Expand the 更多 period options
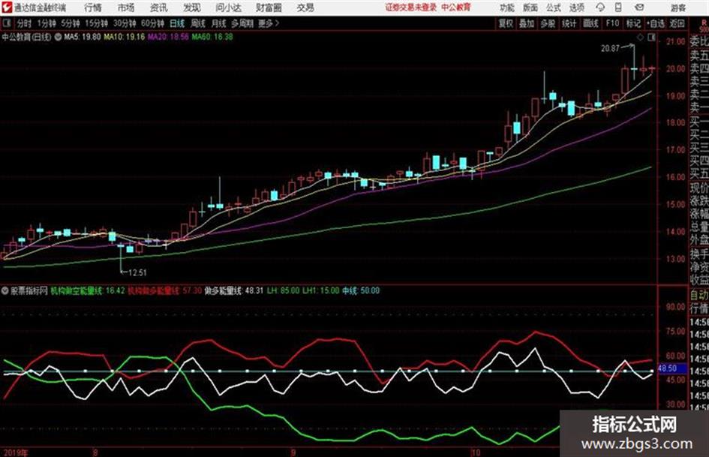This screenshot has height=457, width=709. pos(269,23)
